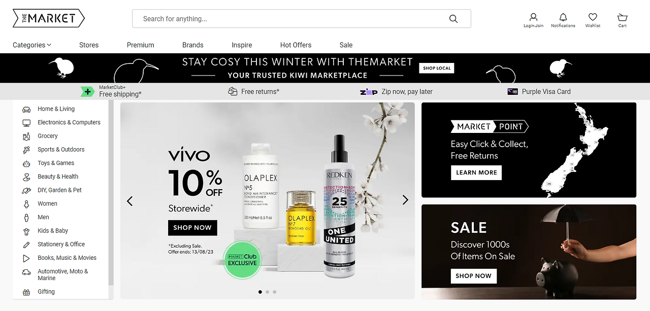Go to The Market logo homepage

[49, 19]
